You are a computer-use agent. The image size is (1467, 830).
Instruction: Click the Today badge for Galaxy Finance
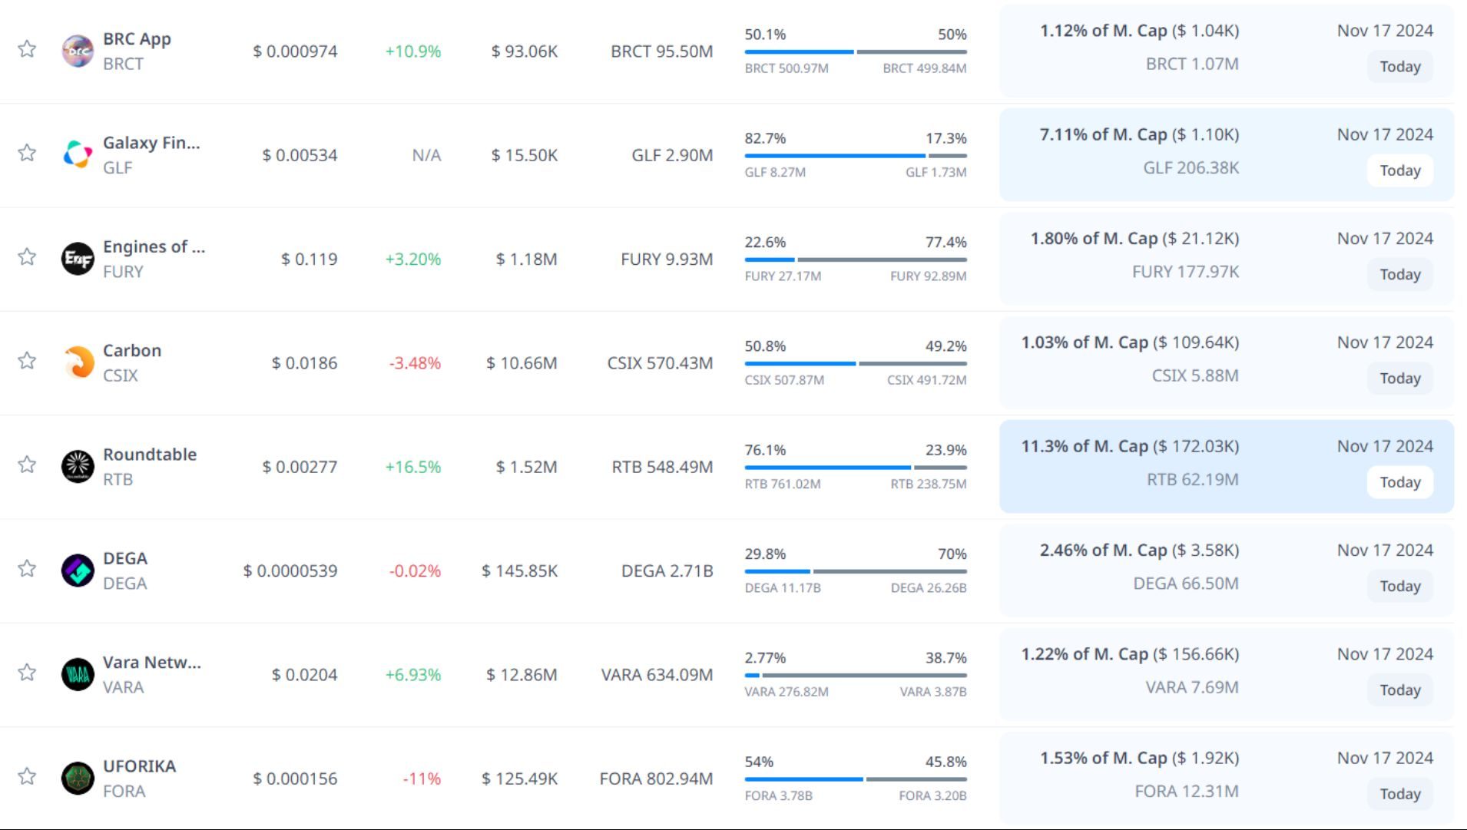(x=1399, y=170)
